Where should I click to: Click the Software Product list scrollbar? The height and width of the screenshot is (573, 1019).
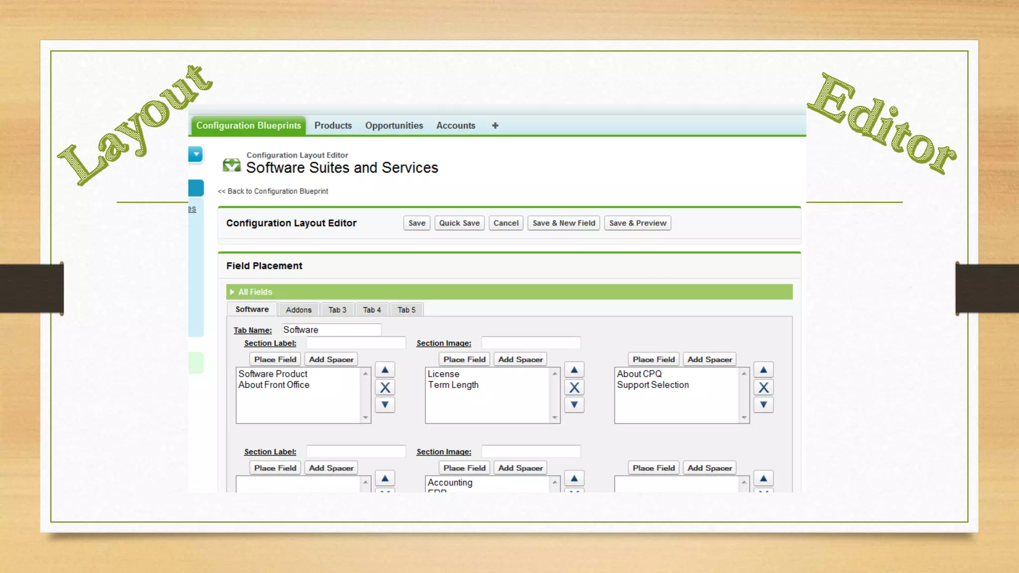tap(366, 395)
